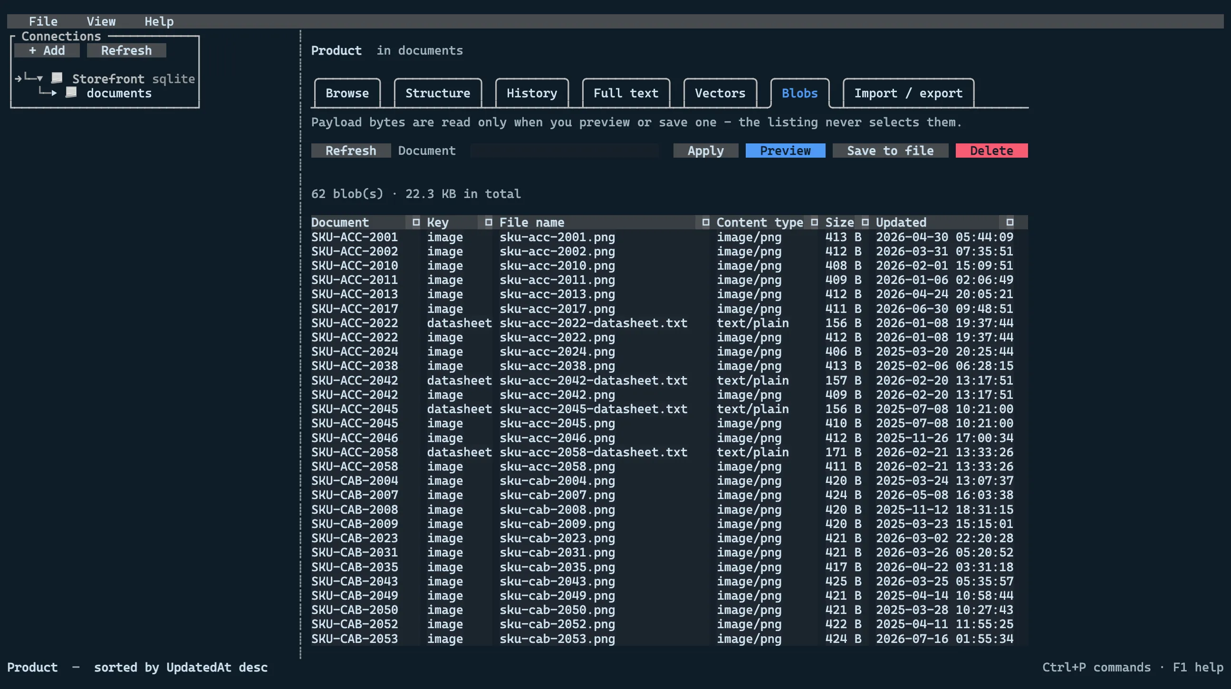This screenshot has width=1231, height=689.
Task: Click the Save to file button
Action: pos(890,151)
